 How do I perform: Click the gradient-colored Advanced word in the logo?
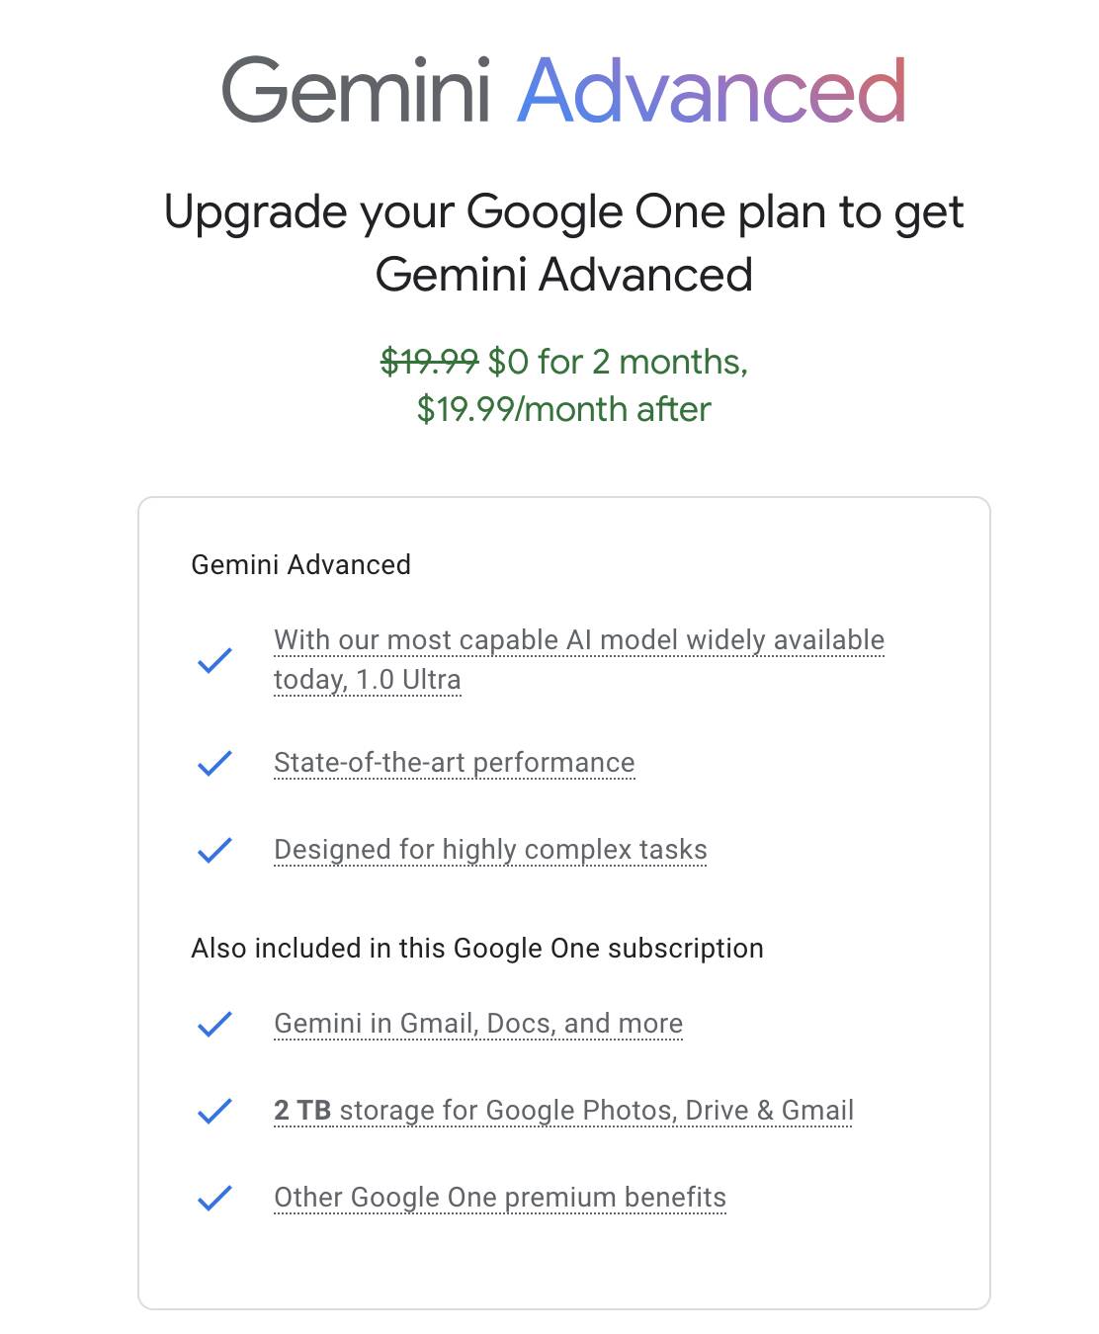click(711, 91)
